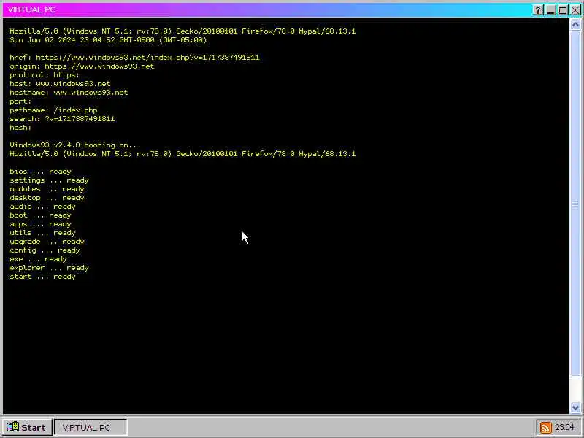Click the 'host: www.windows93.net' line

click(60, 84)
